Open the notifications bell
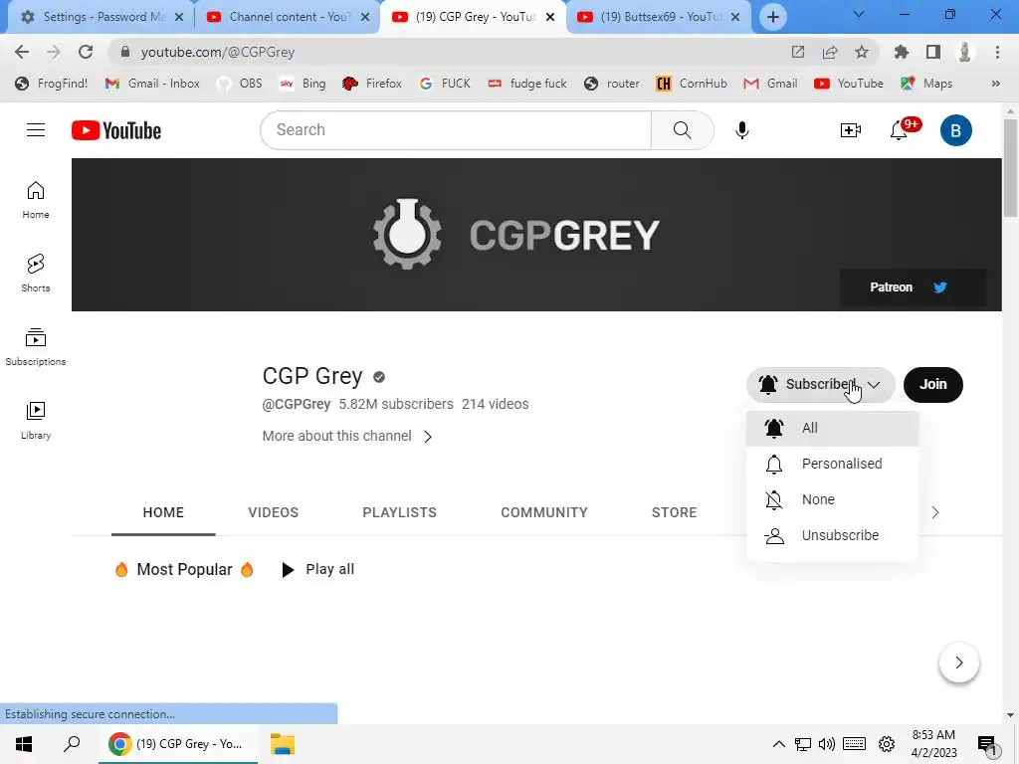Viewport: 1019px width, 764px height. tap(900, 130)
